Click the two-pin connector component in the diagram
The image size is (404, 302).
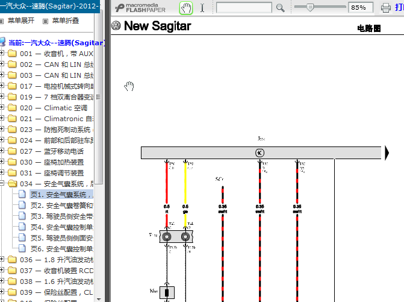coord(176,236)
